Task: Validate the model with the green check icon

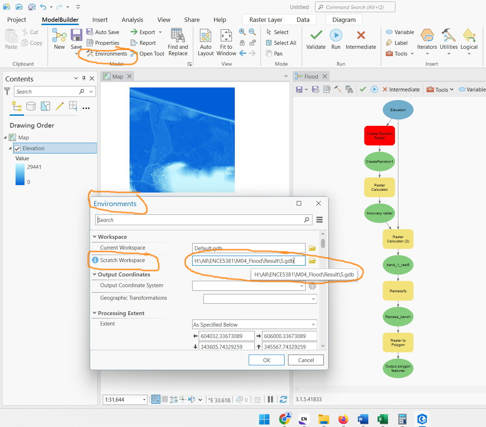Action: (x=316, y=36)
